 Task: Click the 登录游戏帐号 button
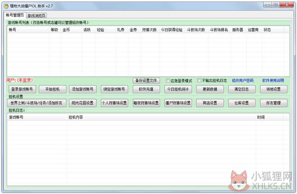click(22, 89)
